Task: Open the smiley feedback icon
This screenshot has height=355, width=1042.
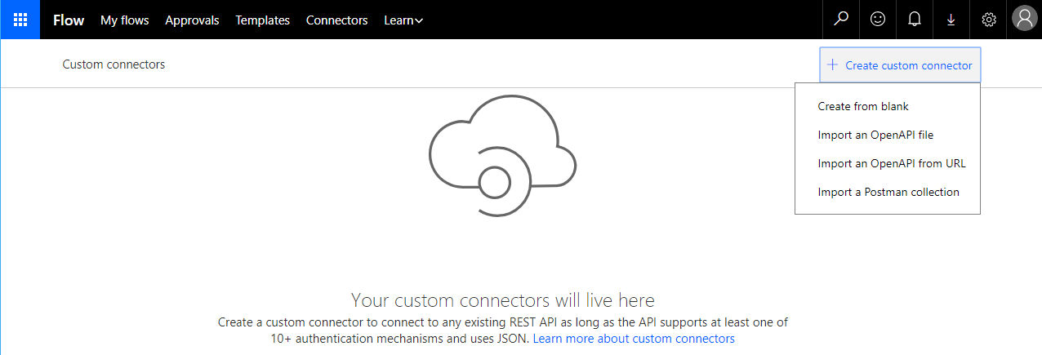Action: click(878, 20)
